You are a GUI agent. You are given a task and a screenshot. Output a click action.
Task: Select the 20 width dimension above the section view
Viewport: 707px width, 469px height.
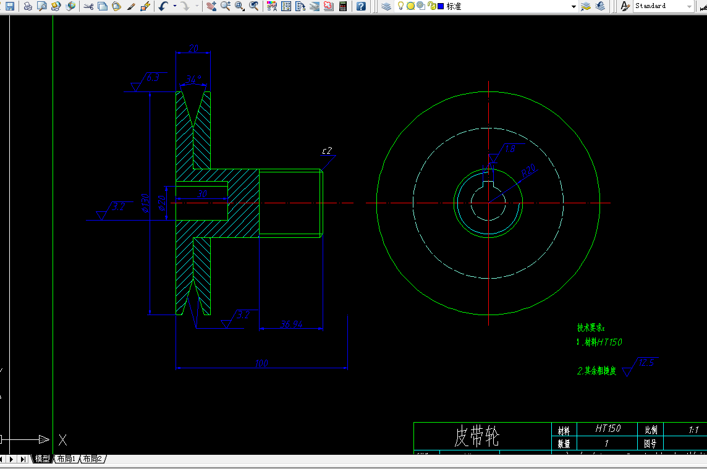pos(193,48)
